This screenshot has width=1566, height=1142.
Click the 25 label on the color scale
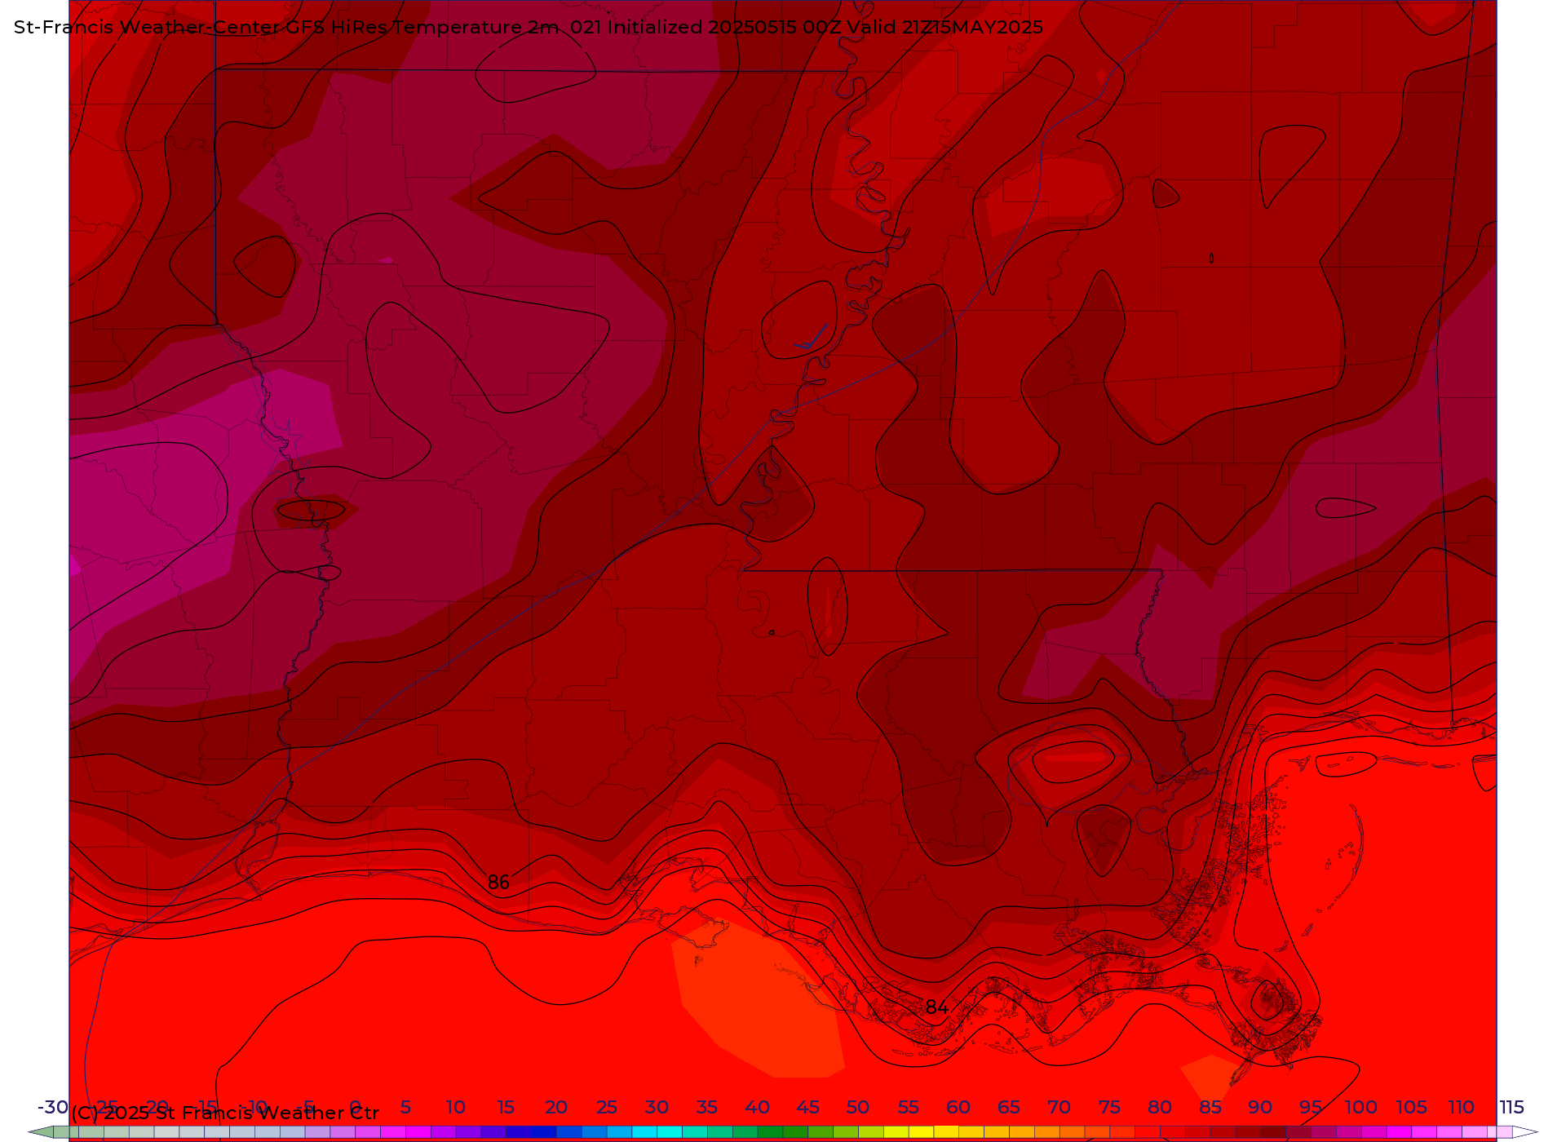(x=607, y=1107)
